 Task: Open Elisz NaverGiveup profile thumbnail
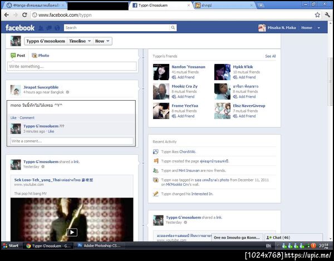(x=222, y=111)
